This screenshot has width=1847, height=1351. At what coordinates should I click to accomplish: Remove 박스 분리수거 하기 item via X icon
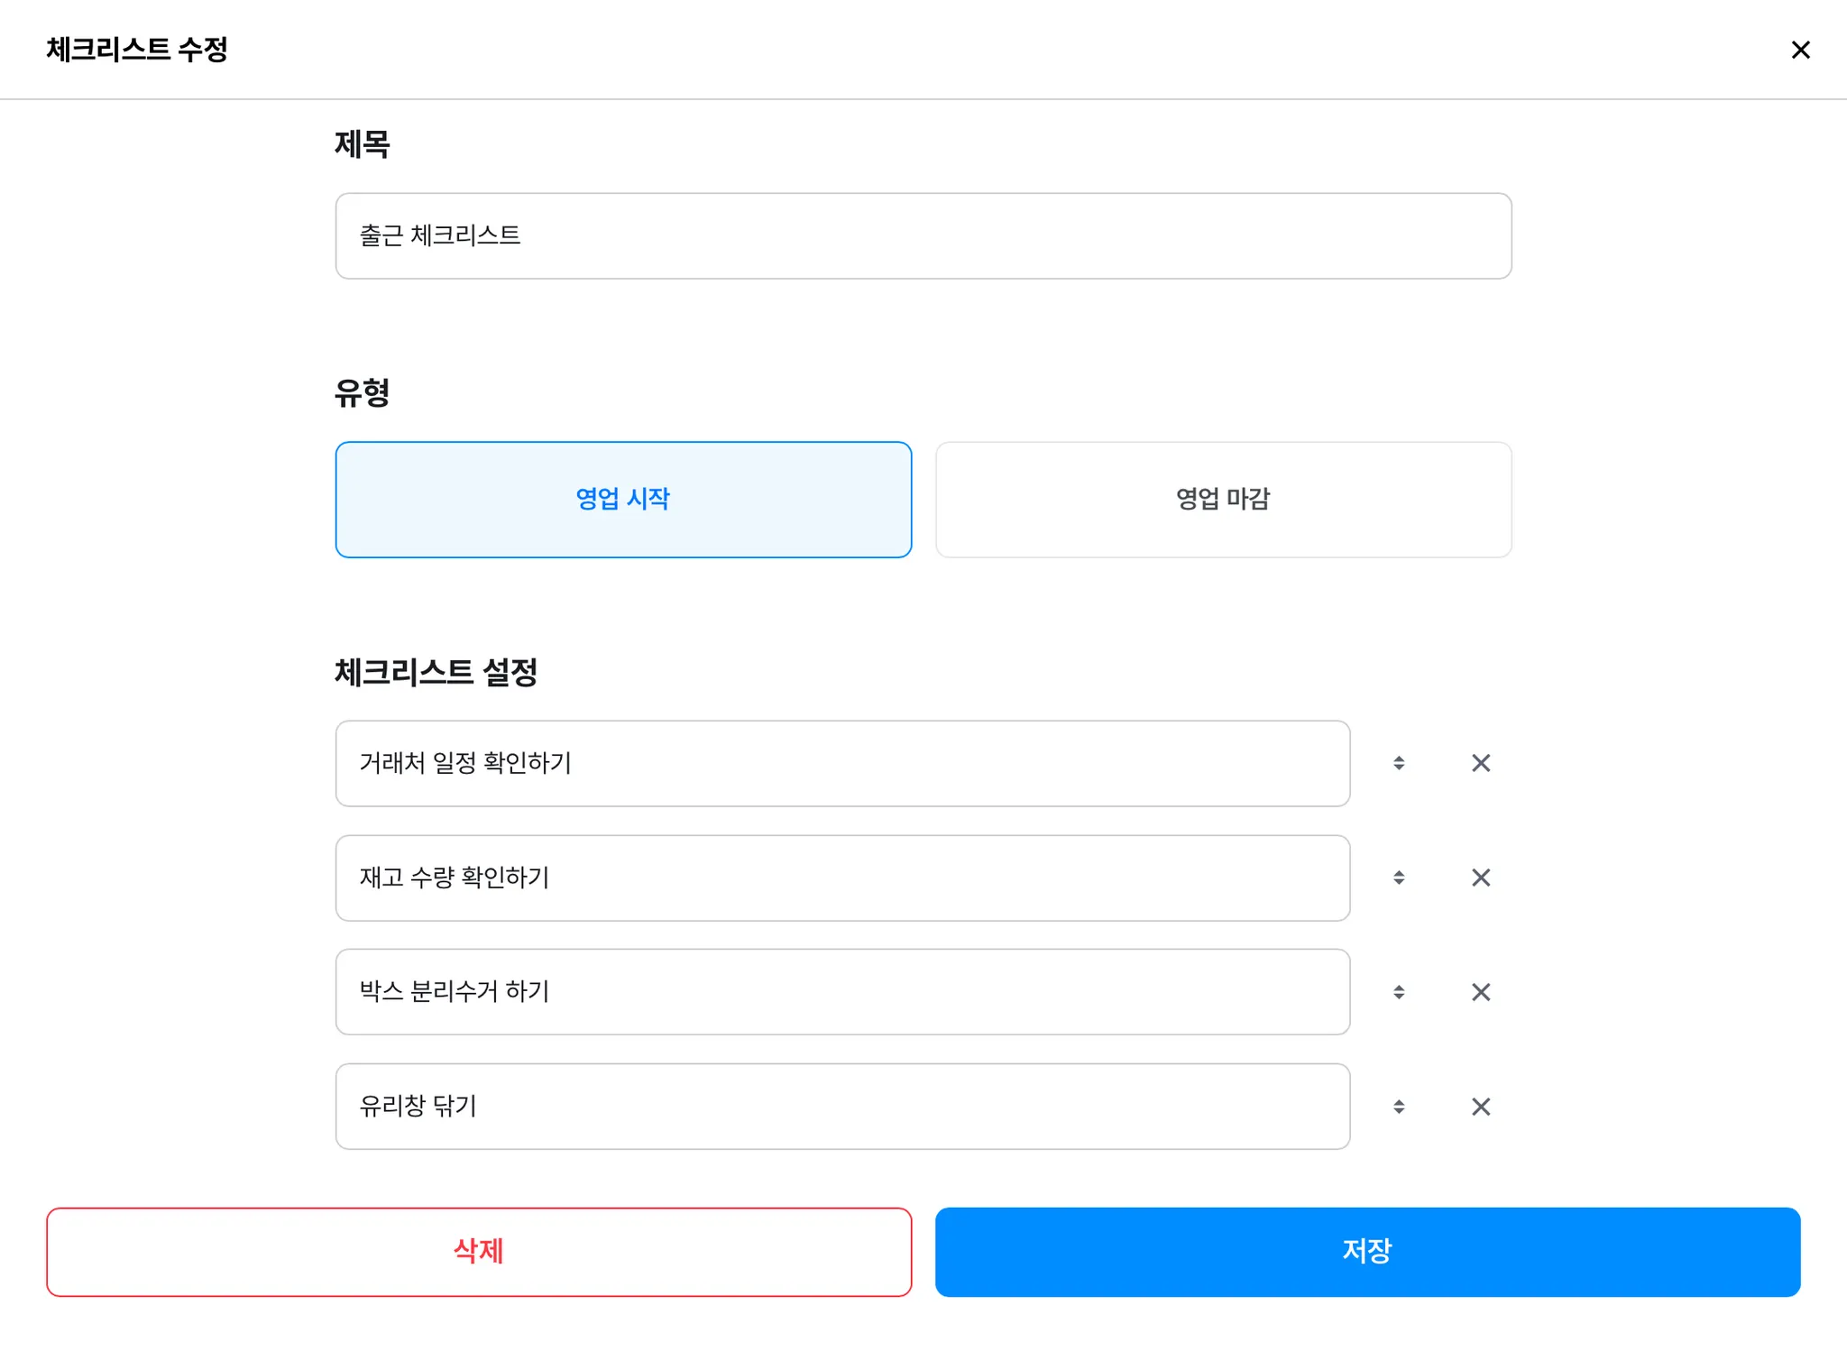pos(1480,992)
